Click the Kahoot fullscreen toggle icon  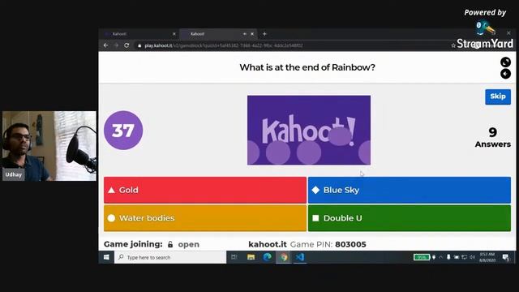[505, 62]
